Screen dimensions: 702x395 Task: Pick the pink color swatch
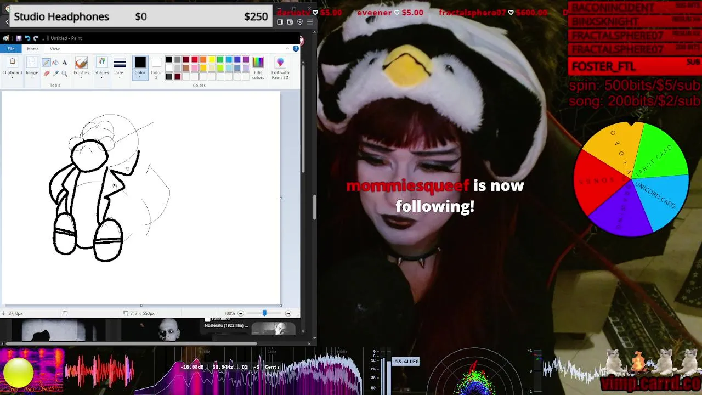point(195,67)
